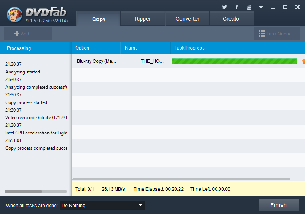
Task: Click the 'Time Left: 00:00:00' status
Action: pos(210,189)
